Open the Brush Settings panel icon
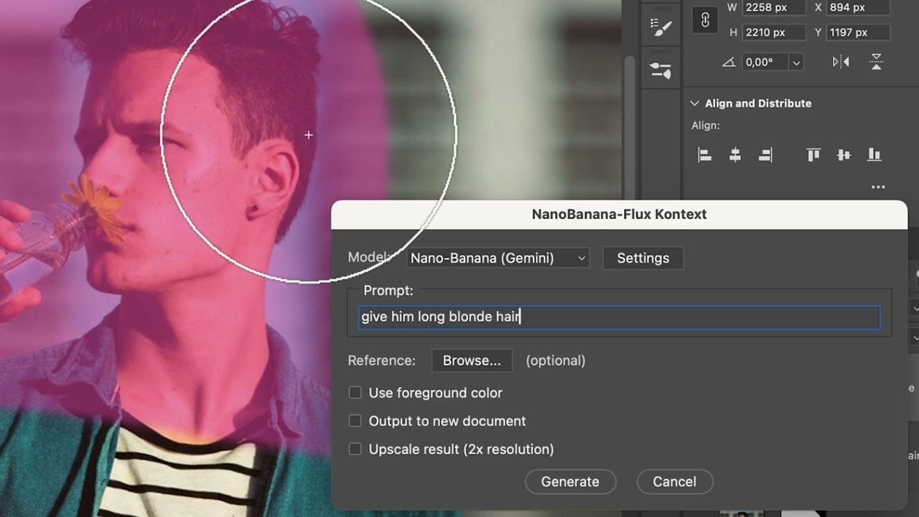The height and width of the screenshot is (517, 919). (661, 70)
